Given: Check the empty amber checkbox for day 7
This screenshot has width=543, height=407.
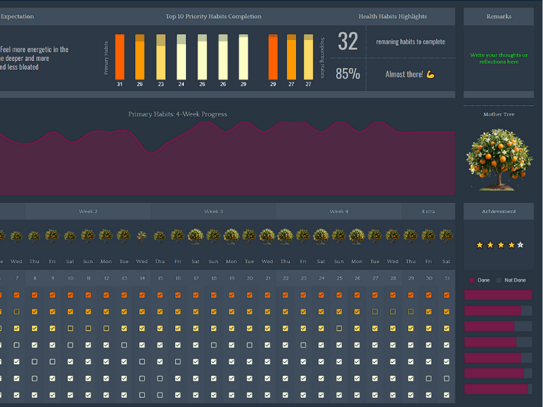Looking at the screenshot, I should coord(16,311).
